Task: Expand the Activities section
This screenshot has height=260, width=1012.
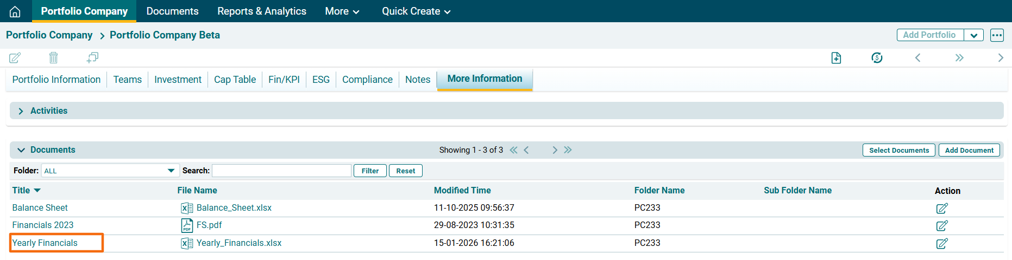Action: pos(21,111)
